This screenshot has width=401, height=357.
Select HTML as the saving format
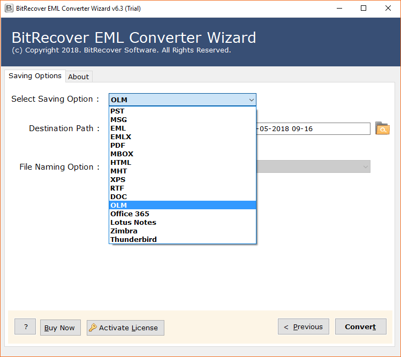[x=183, y=163]
